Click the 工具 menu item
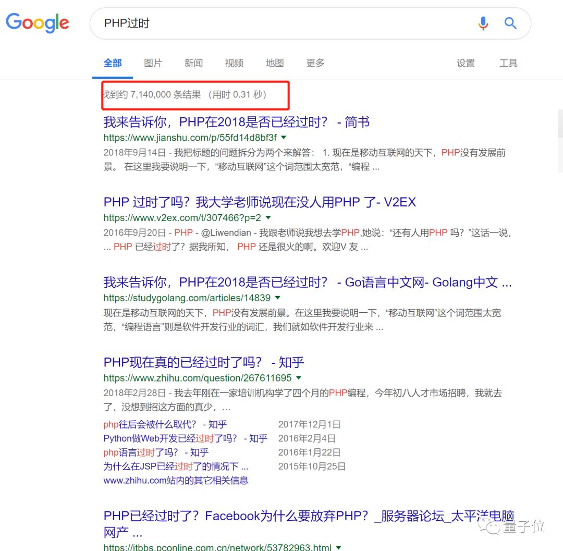Image resolution: width=563 pixels, height=551 pixels. click(508, 63)
